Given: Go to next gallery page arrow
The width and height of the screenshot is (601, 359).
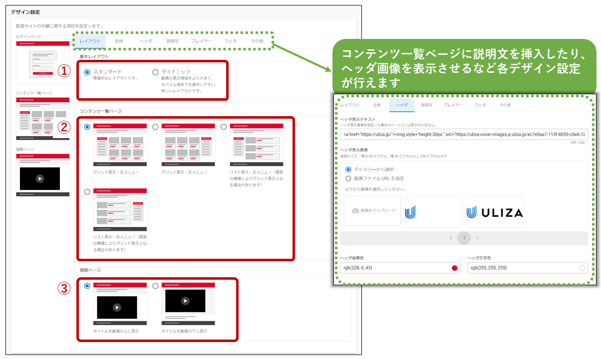Looking at the screenshot, I should coord(478,238).
